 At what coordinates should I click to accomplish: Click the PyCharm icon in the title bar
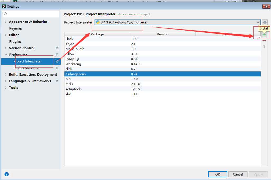click(x=4, y=6)
